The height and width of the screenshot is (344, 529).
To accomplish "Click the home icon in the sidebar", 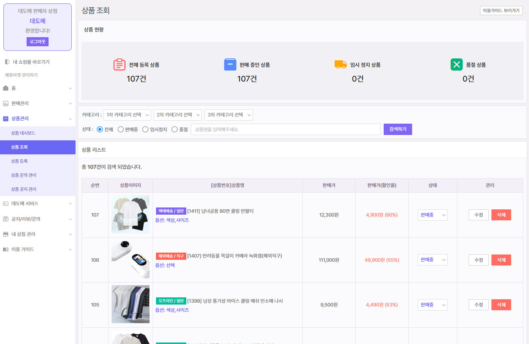I will coord(6,88).
